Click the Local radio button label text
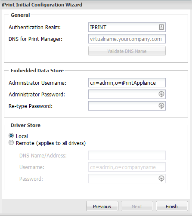The width and height of the screenshot is (192, 216). tap(22, 136)
